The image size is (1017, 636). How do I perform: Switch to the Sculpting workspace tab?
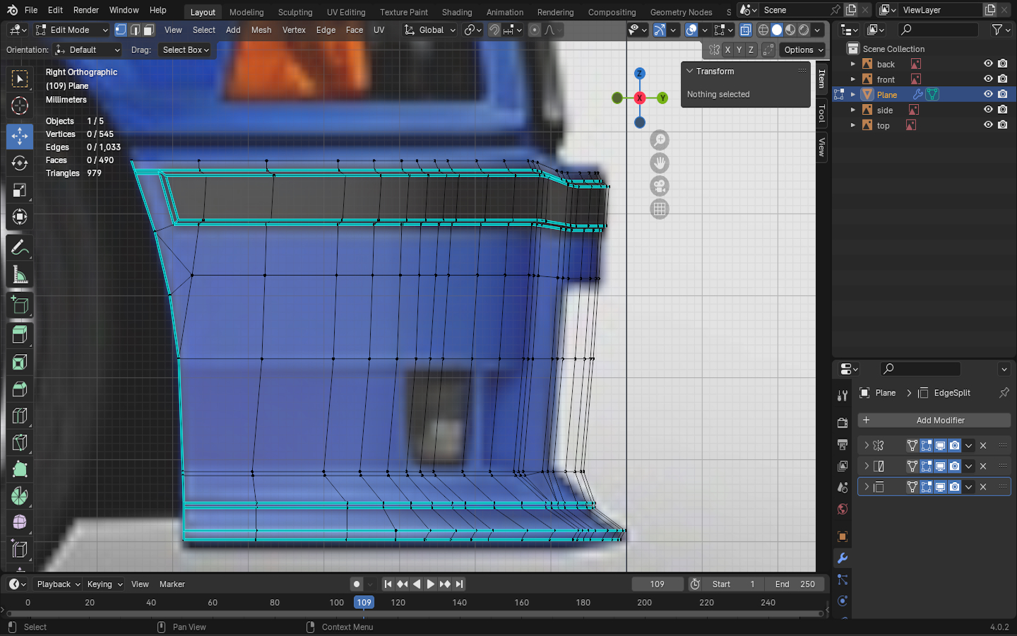tap(295, 12)
